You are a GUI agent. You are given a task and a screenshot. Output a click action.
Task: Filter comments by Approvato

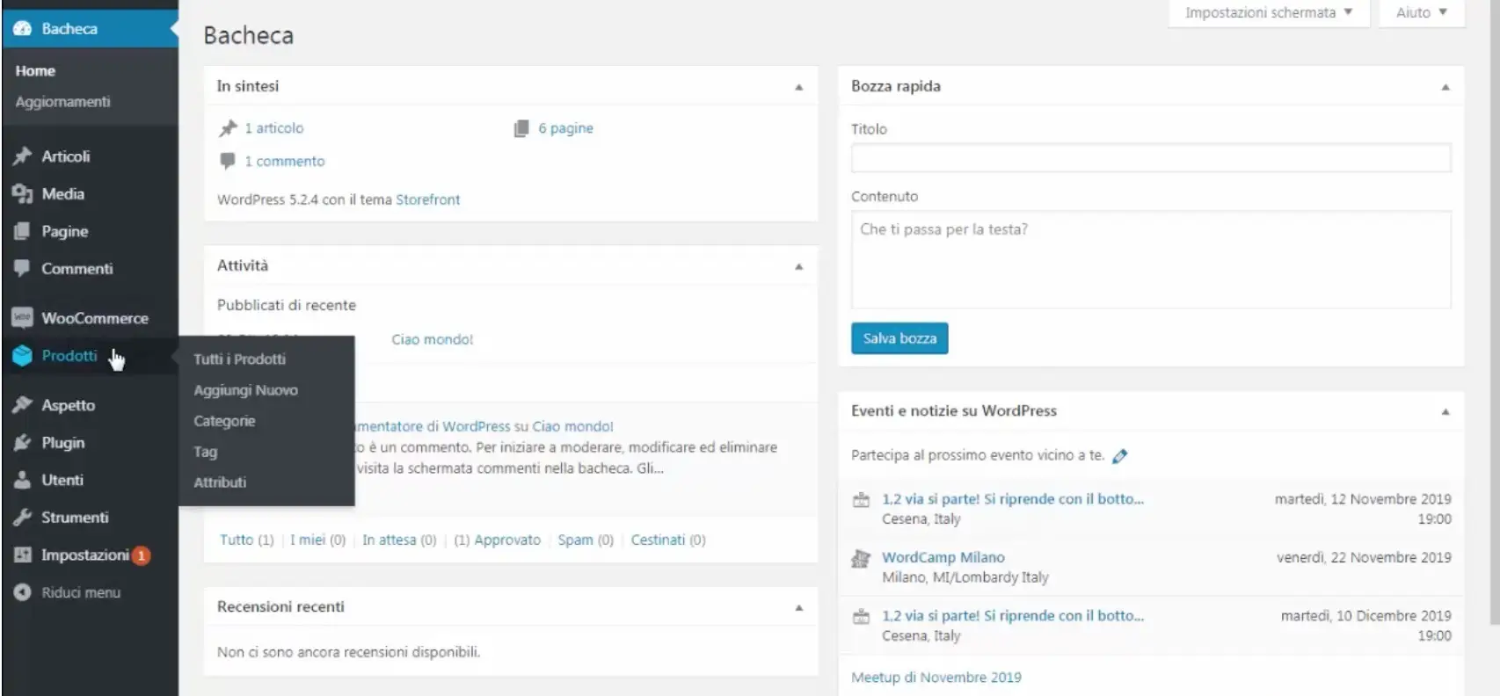[x=507, y=540]
